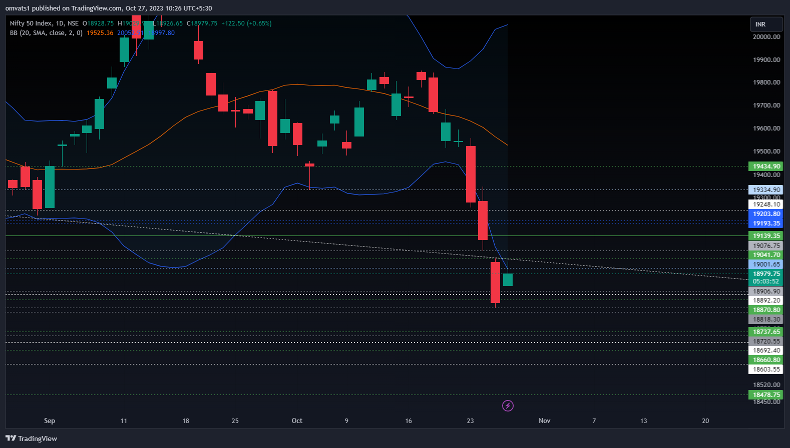Click the 19334.90 light blue price label
790x448 pixels.
[766, 190]
